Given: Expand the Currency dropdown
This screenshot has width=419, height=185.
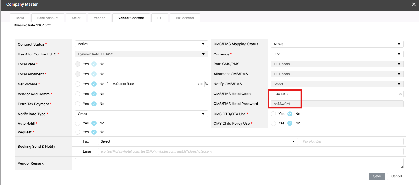Looking at the screenshot, I should point(337,54).
